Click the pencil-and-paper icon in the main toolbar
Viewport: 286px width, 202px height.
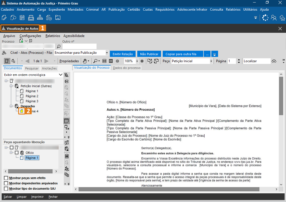[4, 18]
